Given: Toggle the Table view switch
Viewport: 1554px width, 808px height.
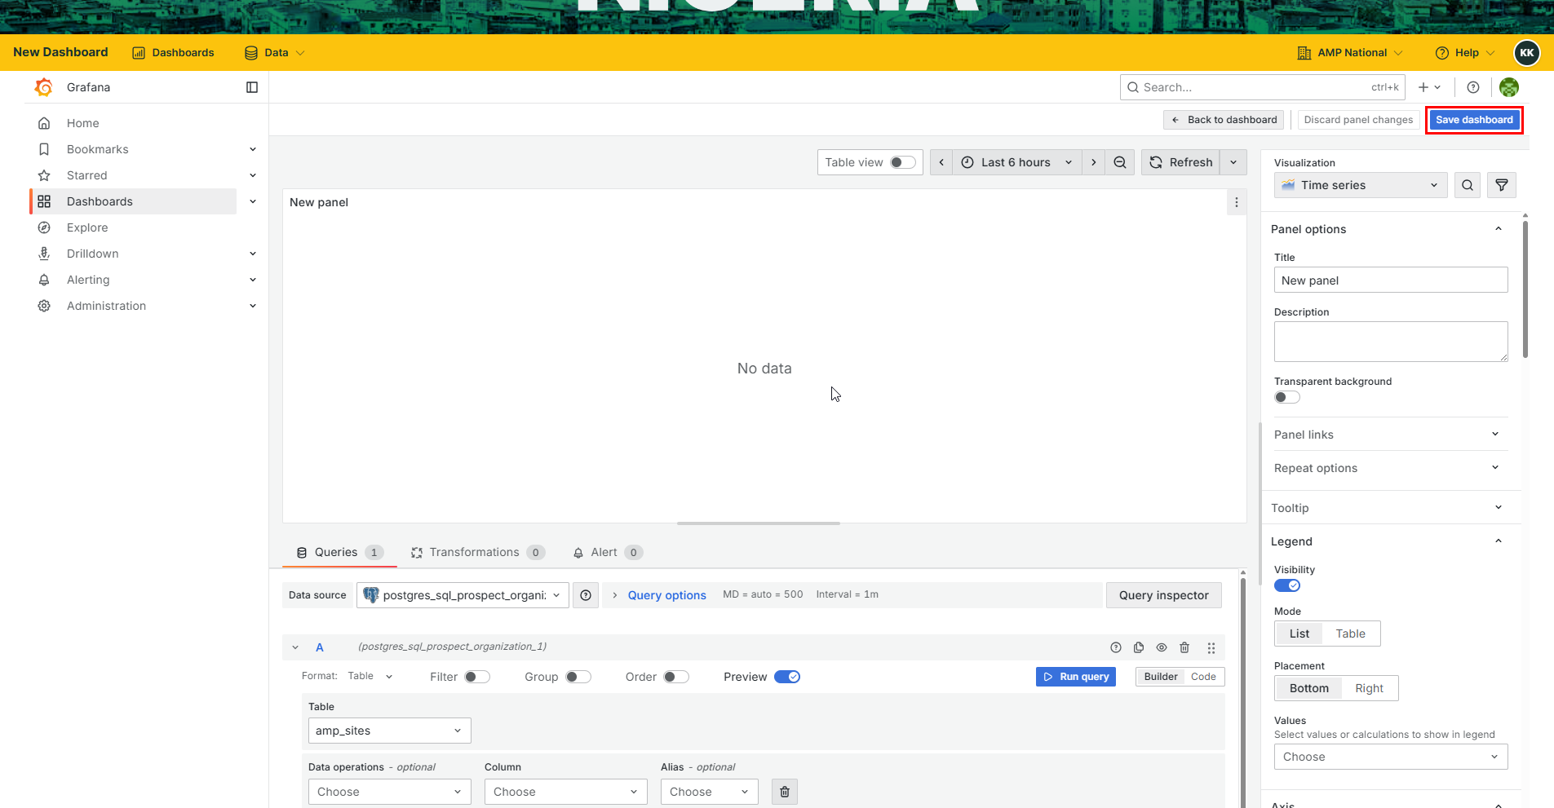Looking at the screenshot, I should (x=902, y=162).
